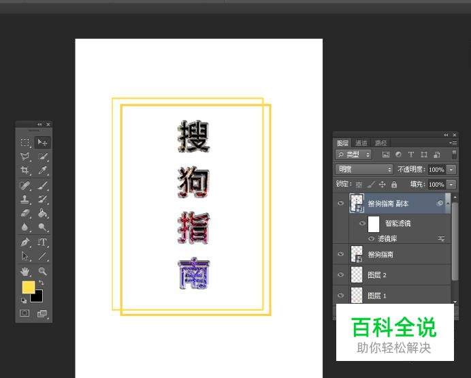Screen dimensions: 471x378
Task: Switch to the 通道 tab
Action: point(361,143)
